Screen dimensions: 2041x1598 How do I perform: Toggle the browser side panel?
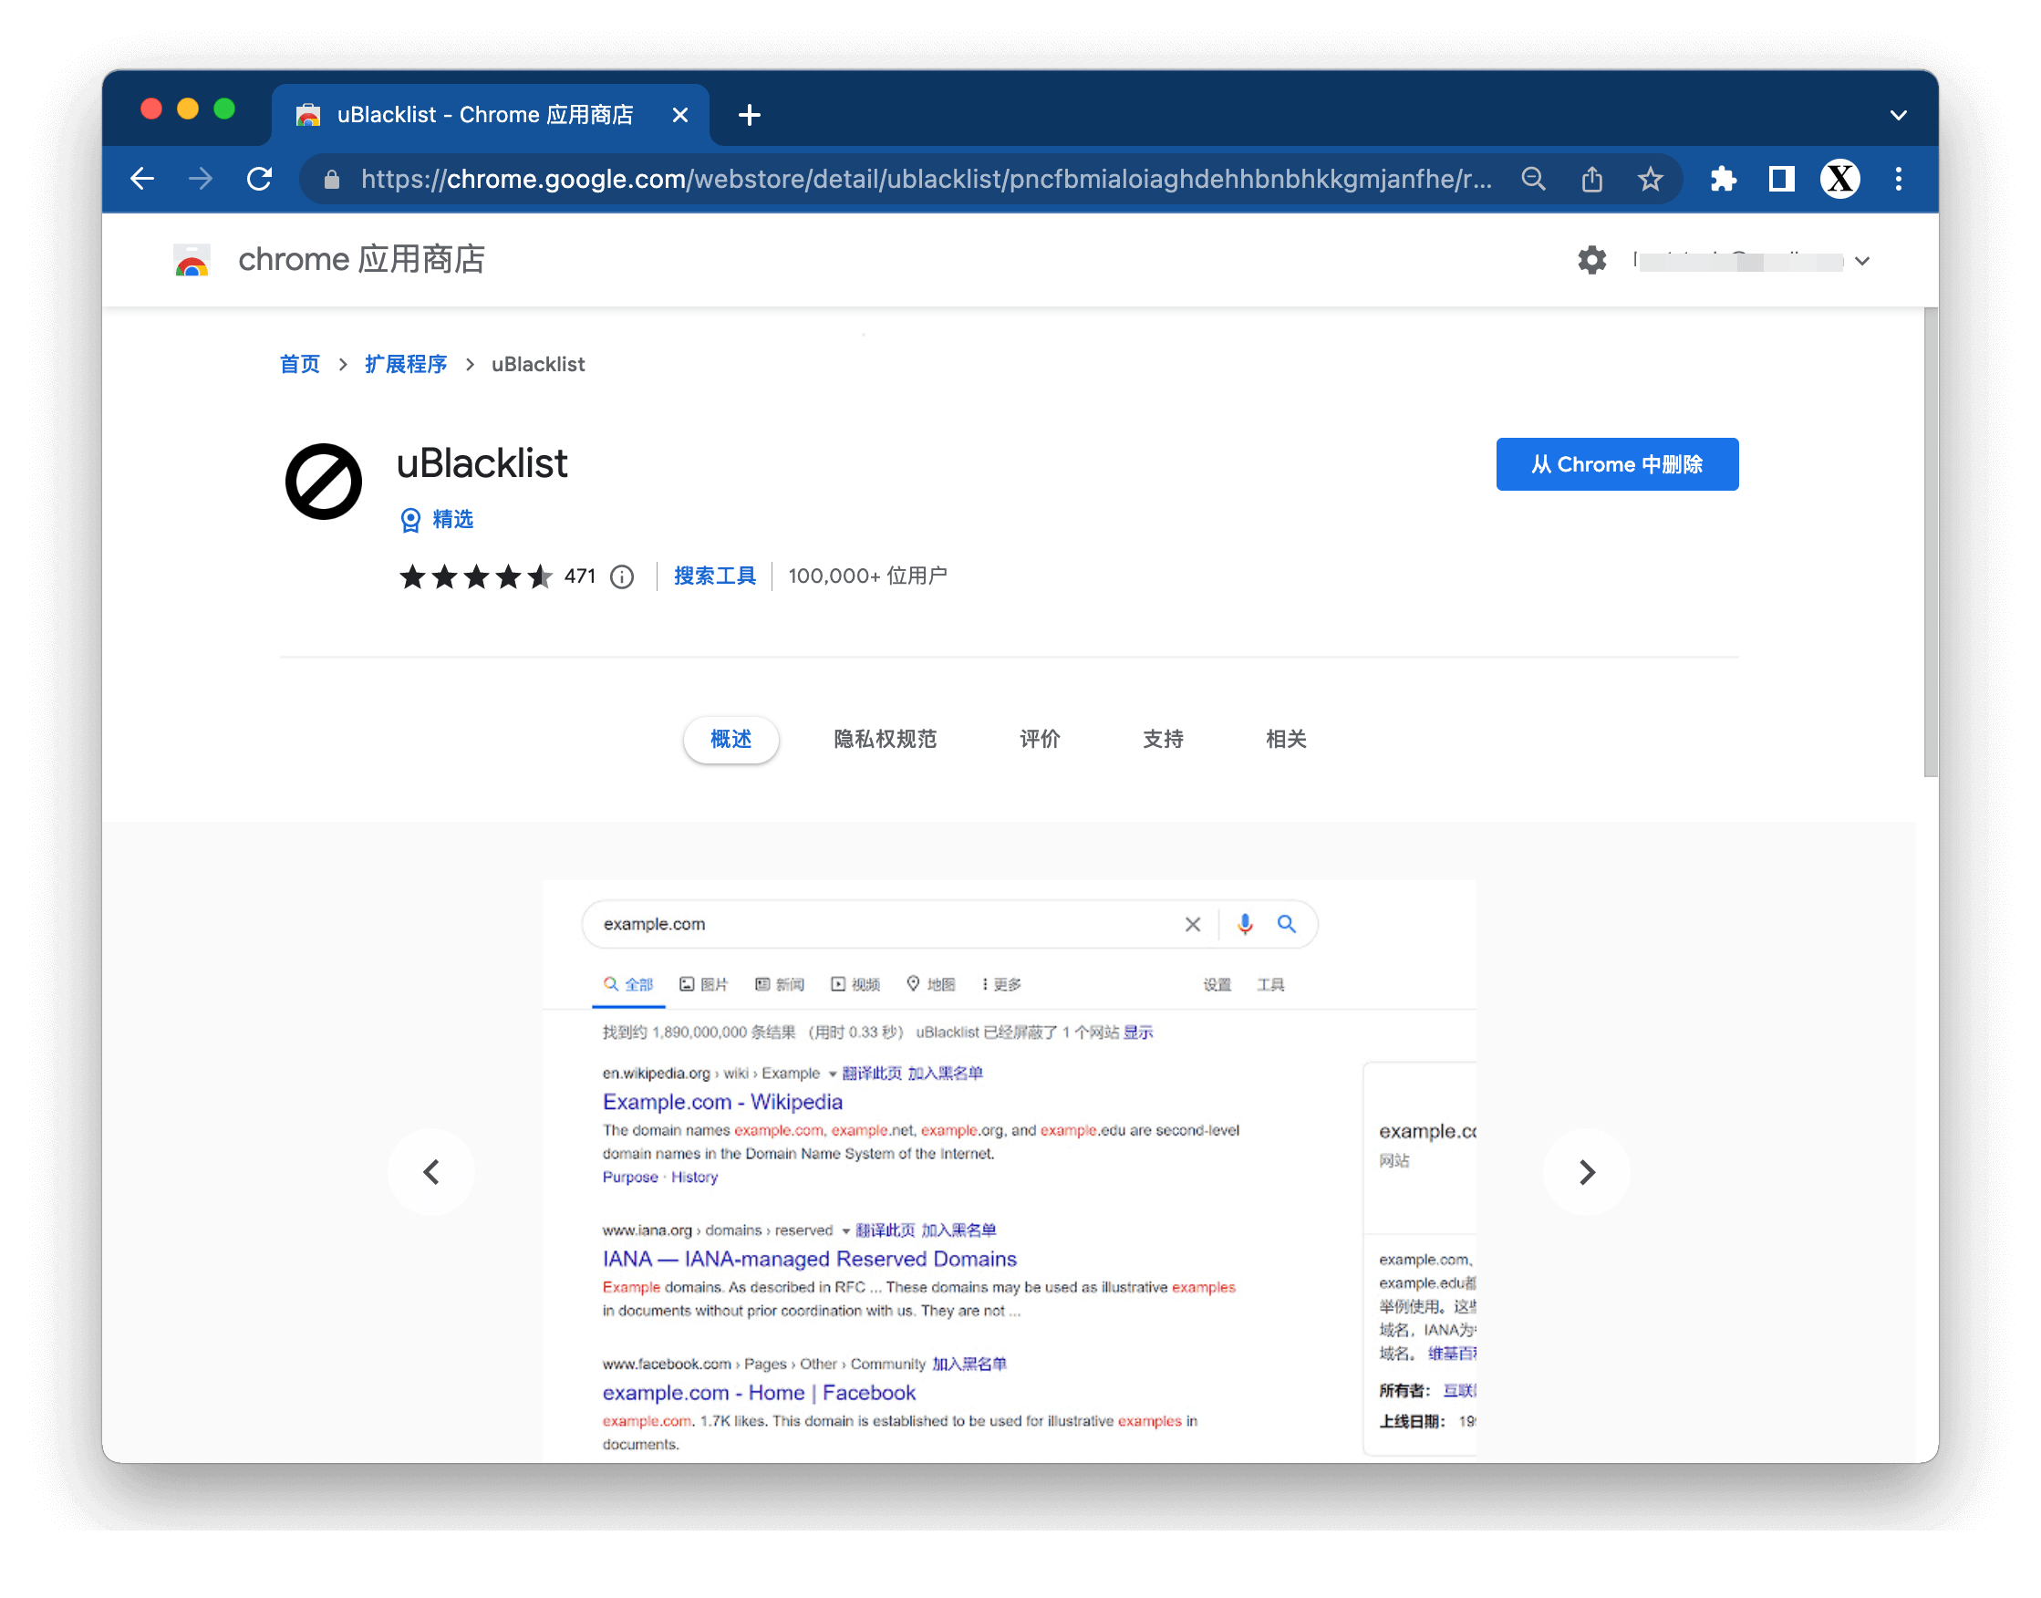pos(1781,179)
